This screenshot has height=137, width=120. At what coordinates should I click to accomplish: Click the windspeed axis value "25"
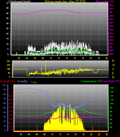pos(7,28)
